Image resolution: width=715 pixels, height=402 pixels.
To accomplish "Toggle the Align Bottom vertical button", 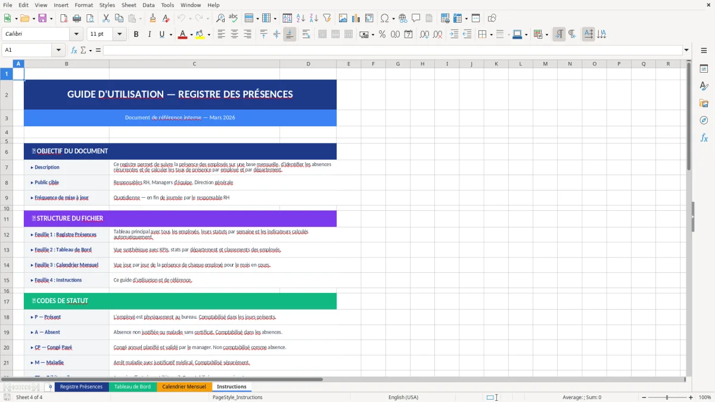I will (290, 35).
